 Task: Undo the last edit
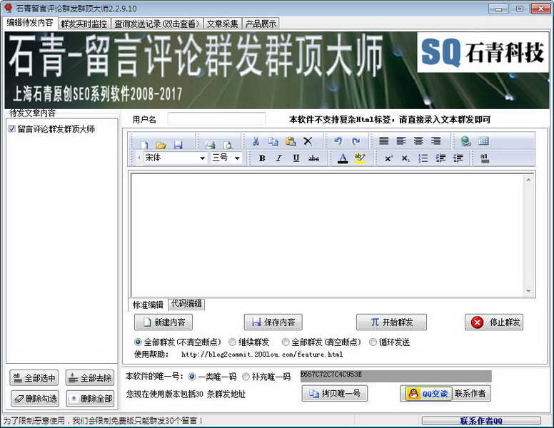(x=338, y=141)
